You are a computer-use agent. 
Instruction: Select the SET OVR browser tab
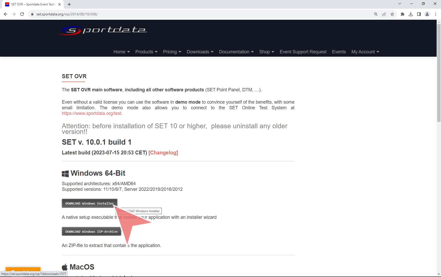coord(33,4)
